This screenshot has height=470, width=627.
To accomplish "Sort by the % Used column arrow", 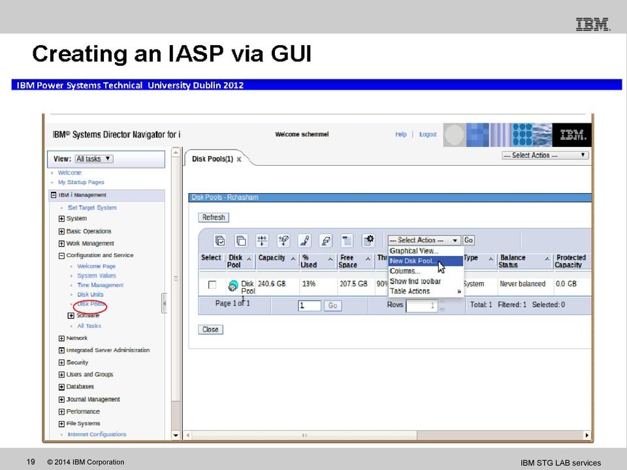I will pos(330,259).
